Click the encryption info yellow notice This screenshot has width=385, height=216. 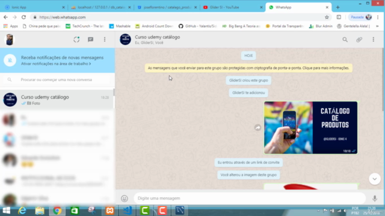pyautogui.click(x=248, y=68)
